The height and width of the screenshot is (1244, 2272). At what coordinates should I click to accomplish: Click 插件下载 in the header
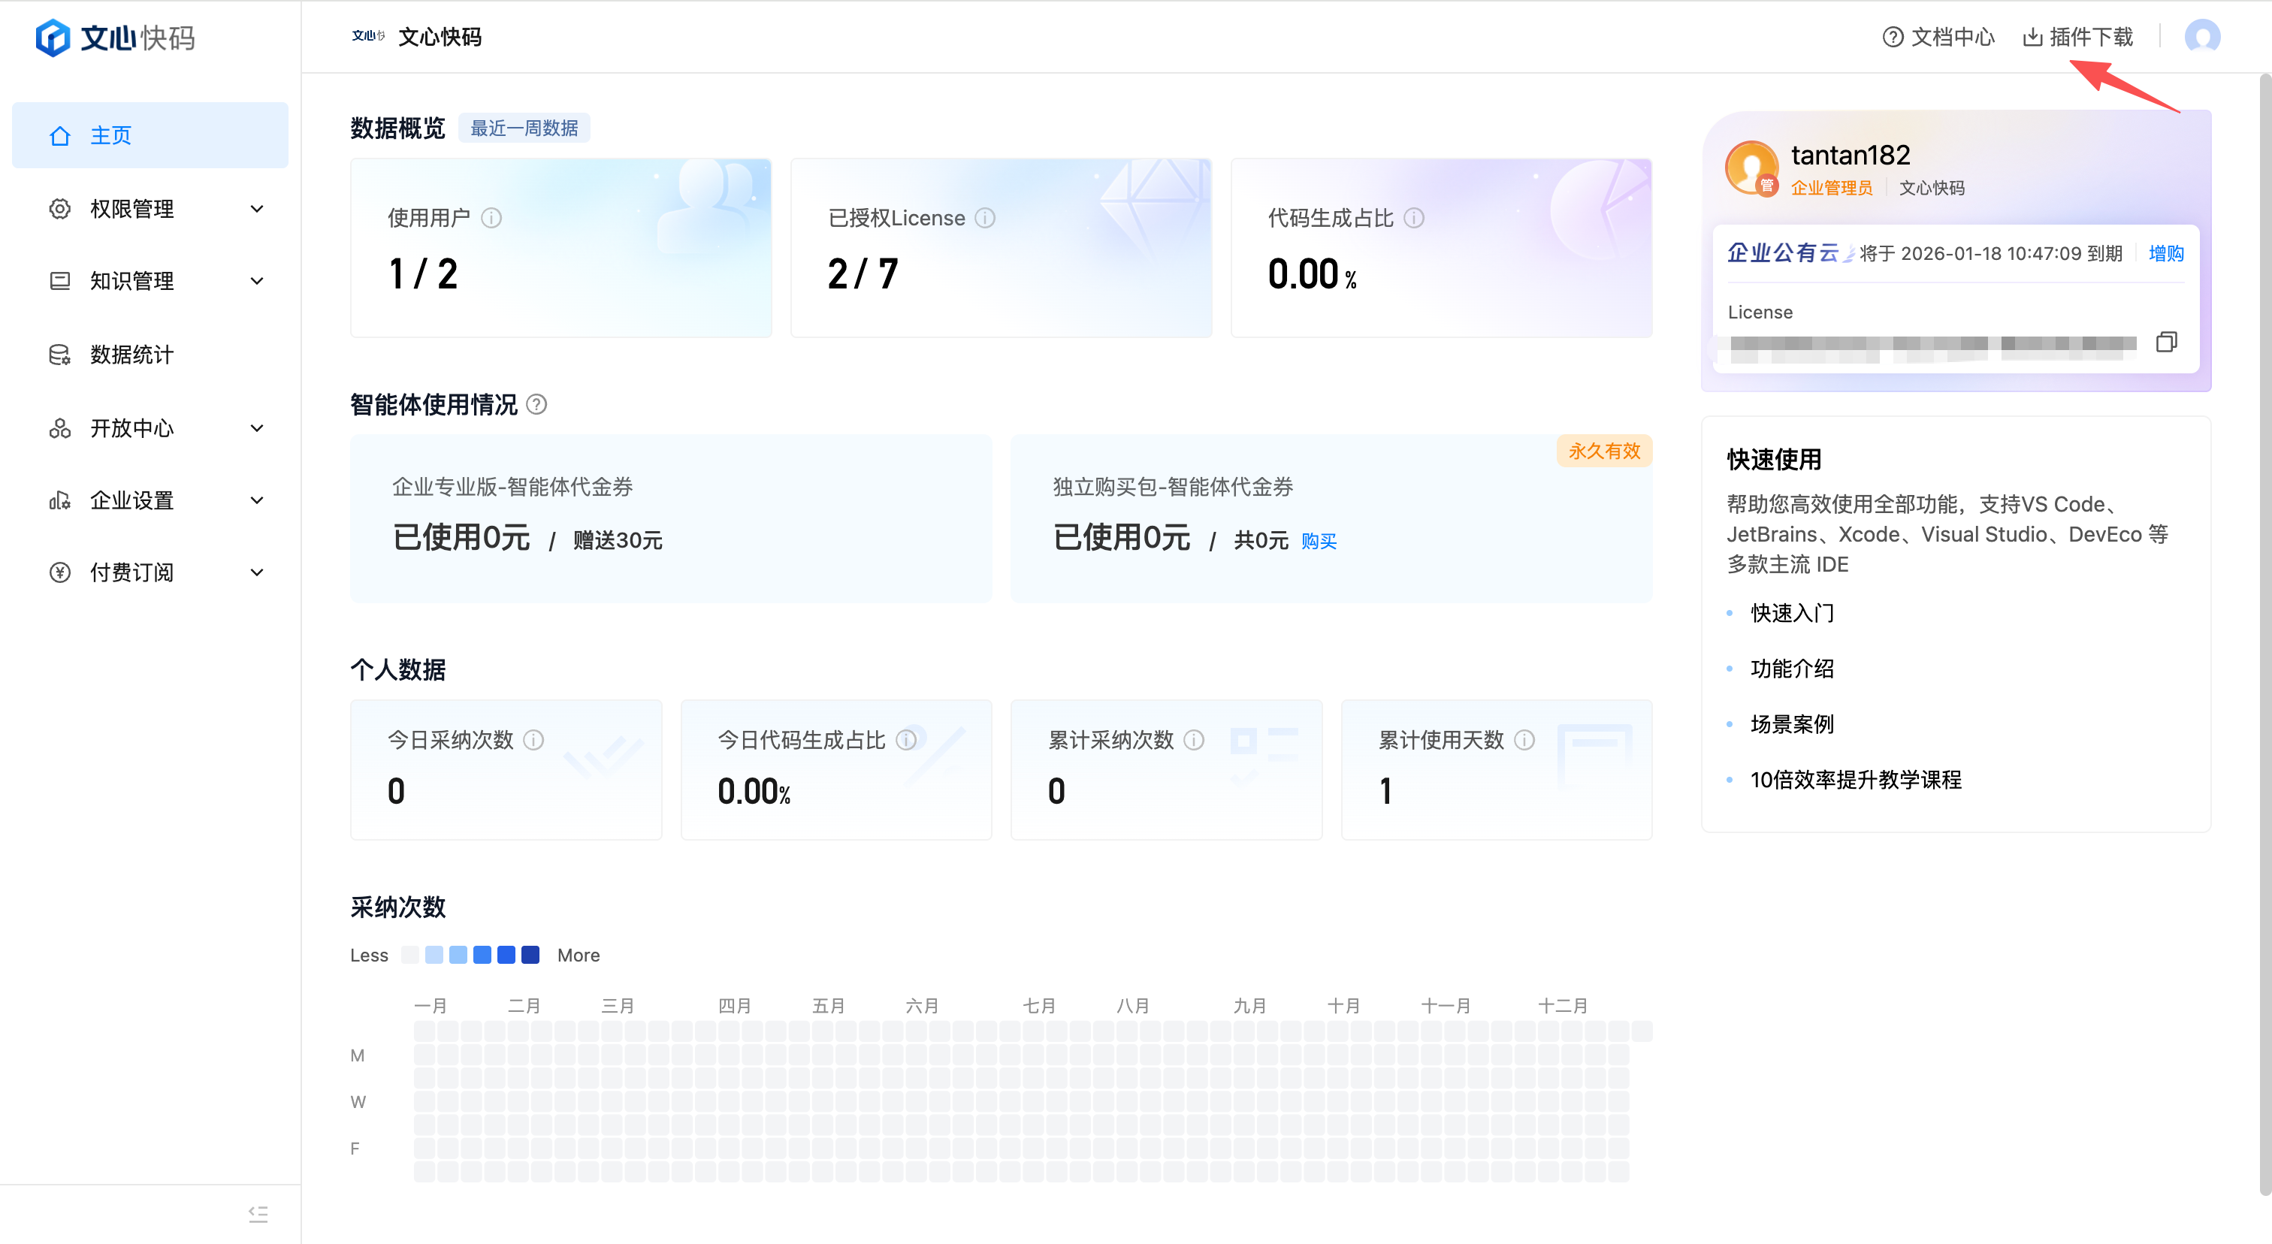coord(2078,37)
